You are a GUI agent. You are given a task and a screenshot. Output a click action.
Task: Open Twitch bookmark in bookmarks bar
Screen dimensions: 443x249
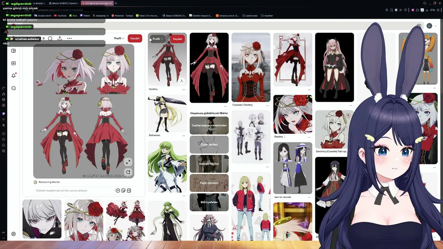tap(85, 16)
